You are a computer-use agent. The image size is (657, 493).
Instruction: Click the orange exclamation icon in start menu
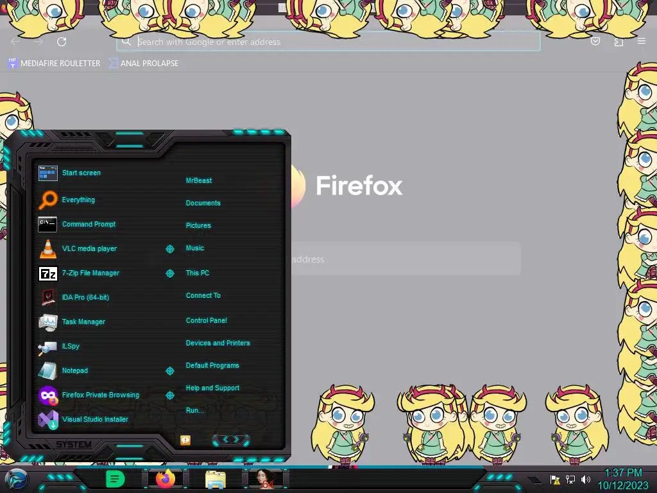(185, 440)
